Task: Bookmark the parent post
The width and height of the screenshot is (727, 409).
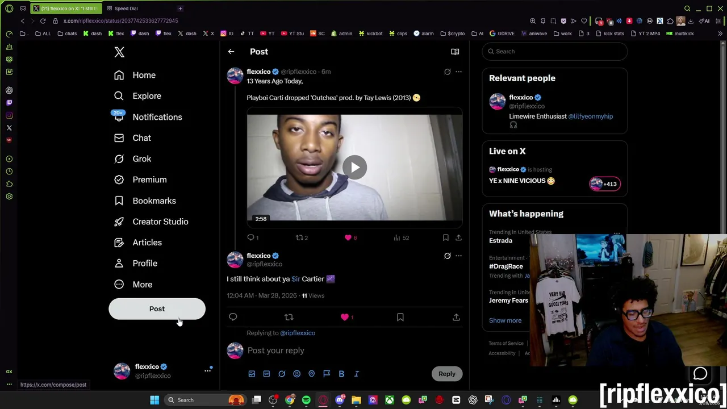Action: click(x=446, y=237)
